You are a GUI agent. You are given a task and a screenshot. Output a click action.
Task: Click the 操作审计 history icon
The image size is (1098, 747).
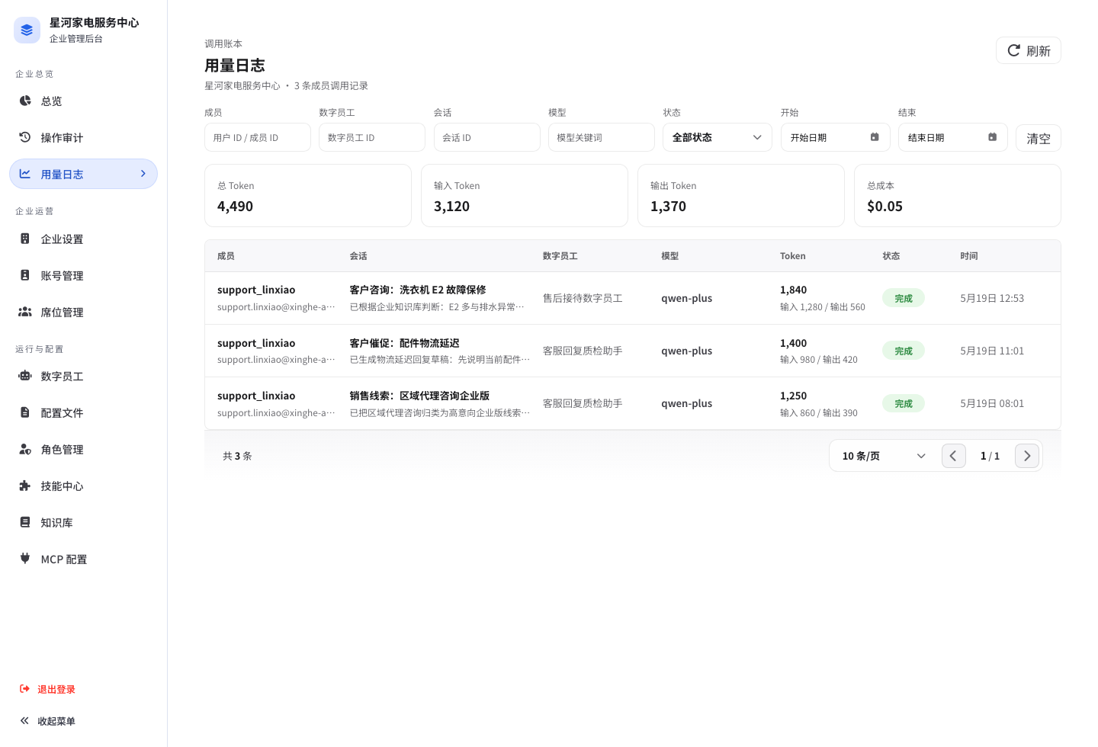pyautogui.click(x=25, y=137)
